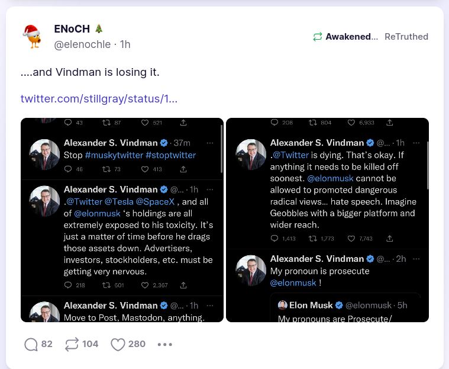The width and height of the screenshot is (449, 369).
Task: Click the 104 ReTruths count
Action: coord(90,344)
